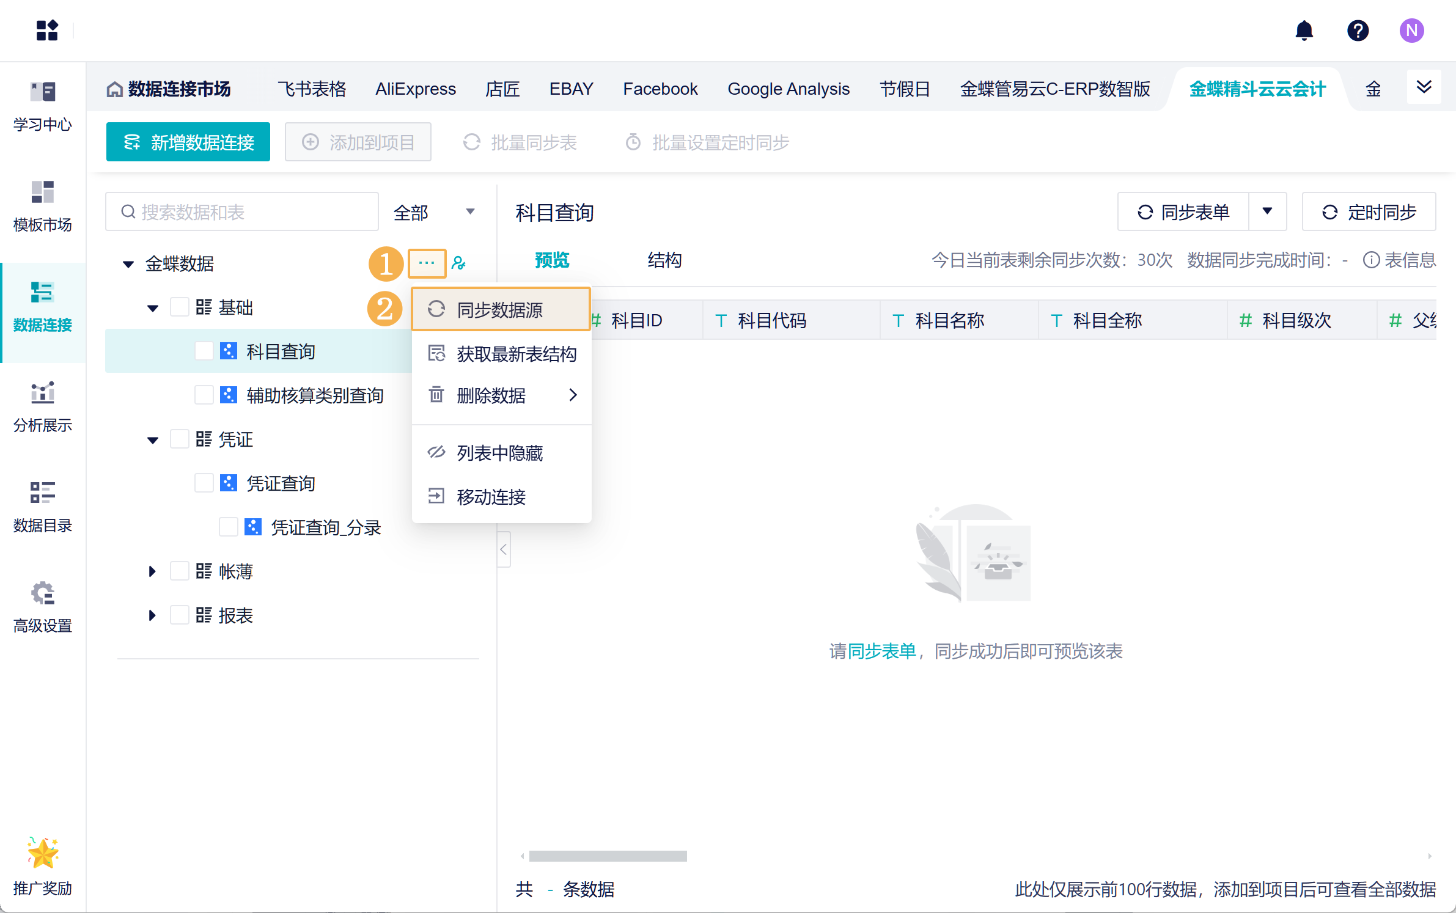The height and width of the screenshot is (913, 1456).
Task: Click the 同步表单 link in the empty message
Action: (881, 651)
